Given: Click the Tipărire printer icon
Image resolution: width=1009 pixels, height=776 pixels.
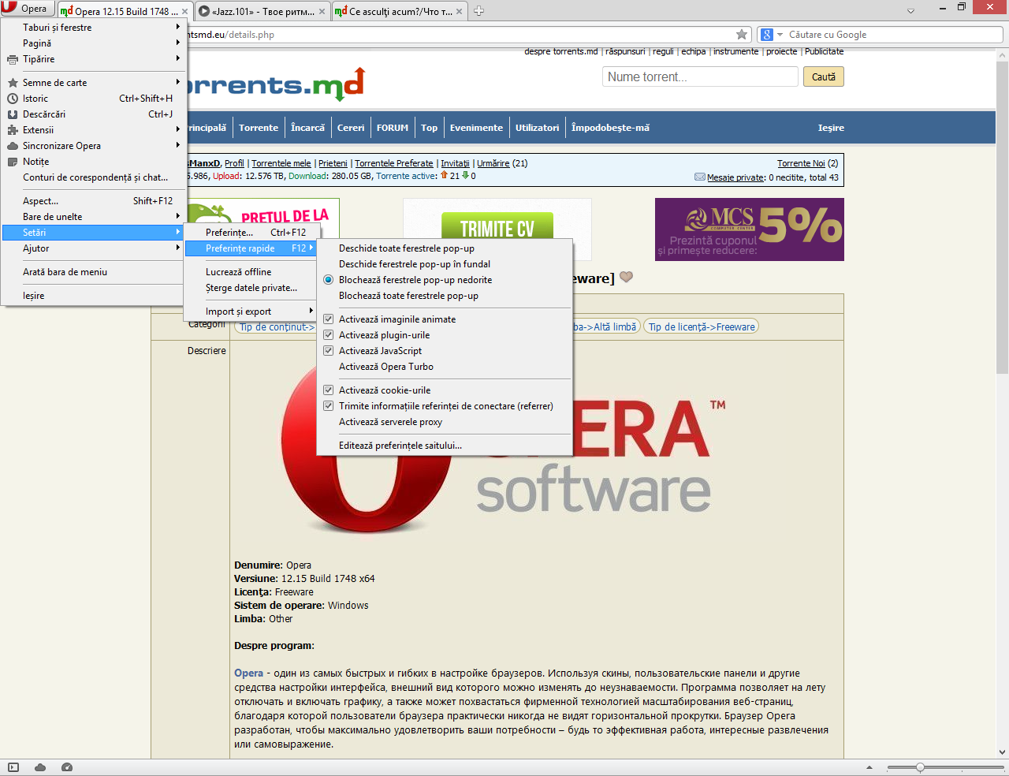Looking at the screenshot, I should click(13, 59).
